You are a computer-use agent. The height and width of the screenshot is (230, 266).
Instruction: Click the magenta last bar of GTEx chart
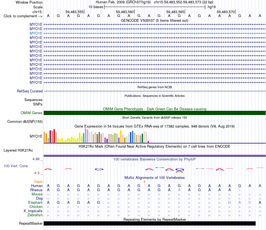(148, 142)
